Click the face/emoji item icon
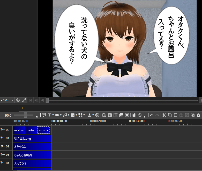The image size is (202, 171). coord(97,115)
